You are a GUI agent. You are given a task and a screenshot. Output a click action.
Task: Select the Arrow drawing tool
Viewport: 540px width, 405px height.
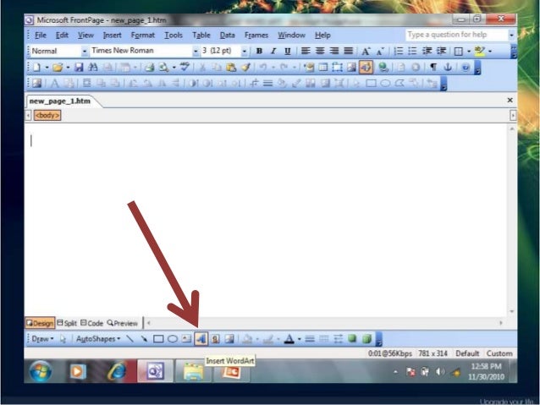point(144,339)
